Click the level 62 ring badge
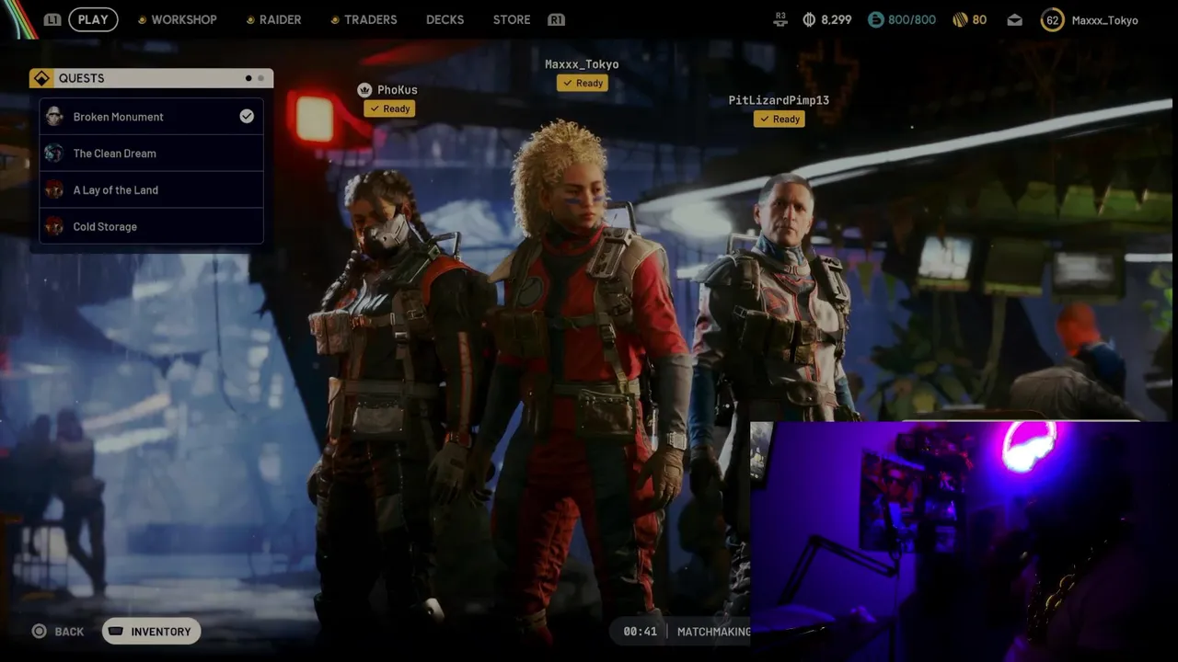The height and width of the screenshot is (662, 1178). (x=1052, y=19)
